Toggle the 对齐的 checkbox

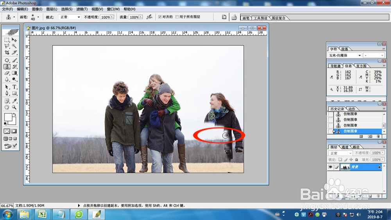160,17
